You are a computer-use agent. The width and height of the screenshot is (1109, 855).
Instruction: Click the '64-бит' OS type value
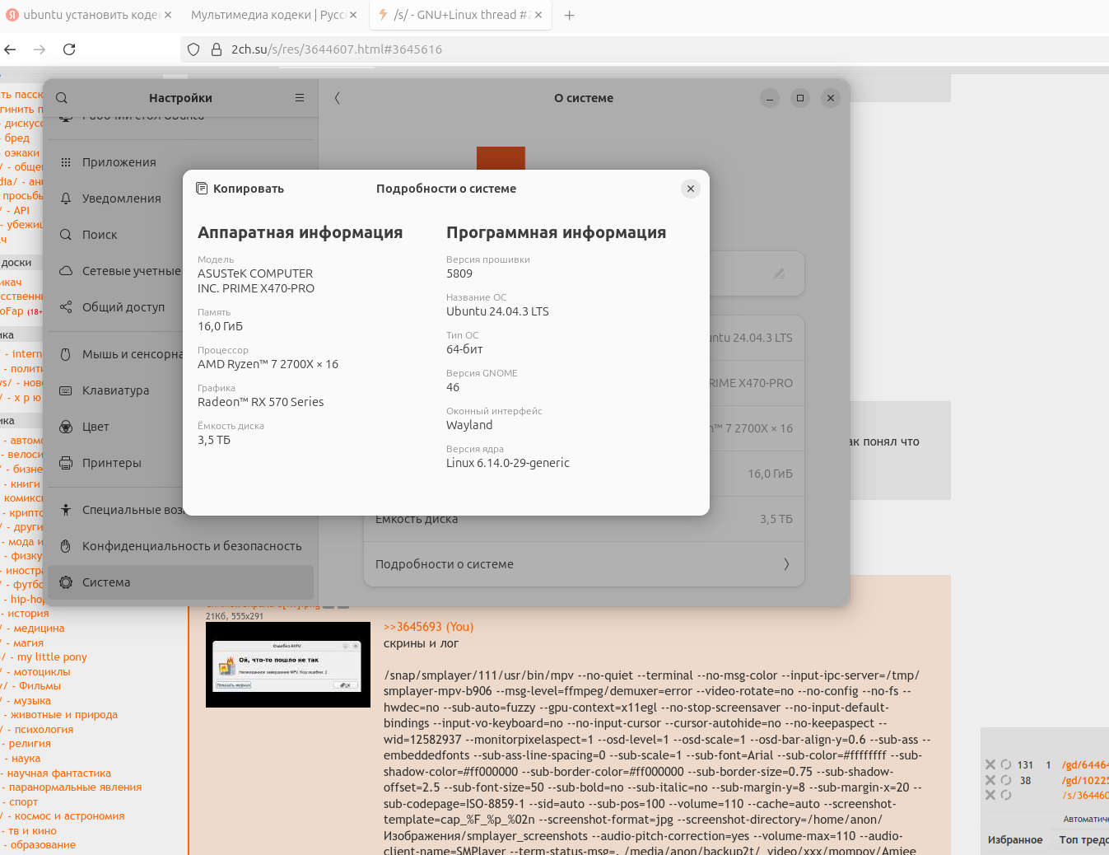click(x=464, y=349)
